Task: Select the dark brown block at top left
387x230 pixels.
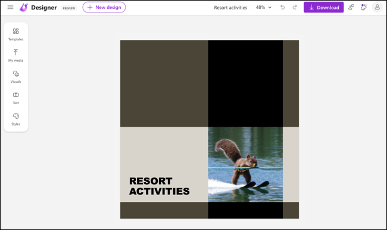Action: (x=164, y=83)
